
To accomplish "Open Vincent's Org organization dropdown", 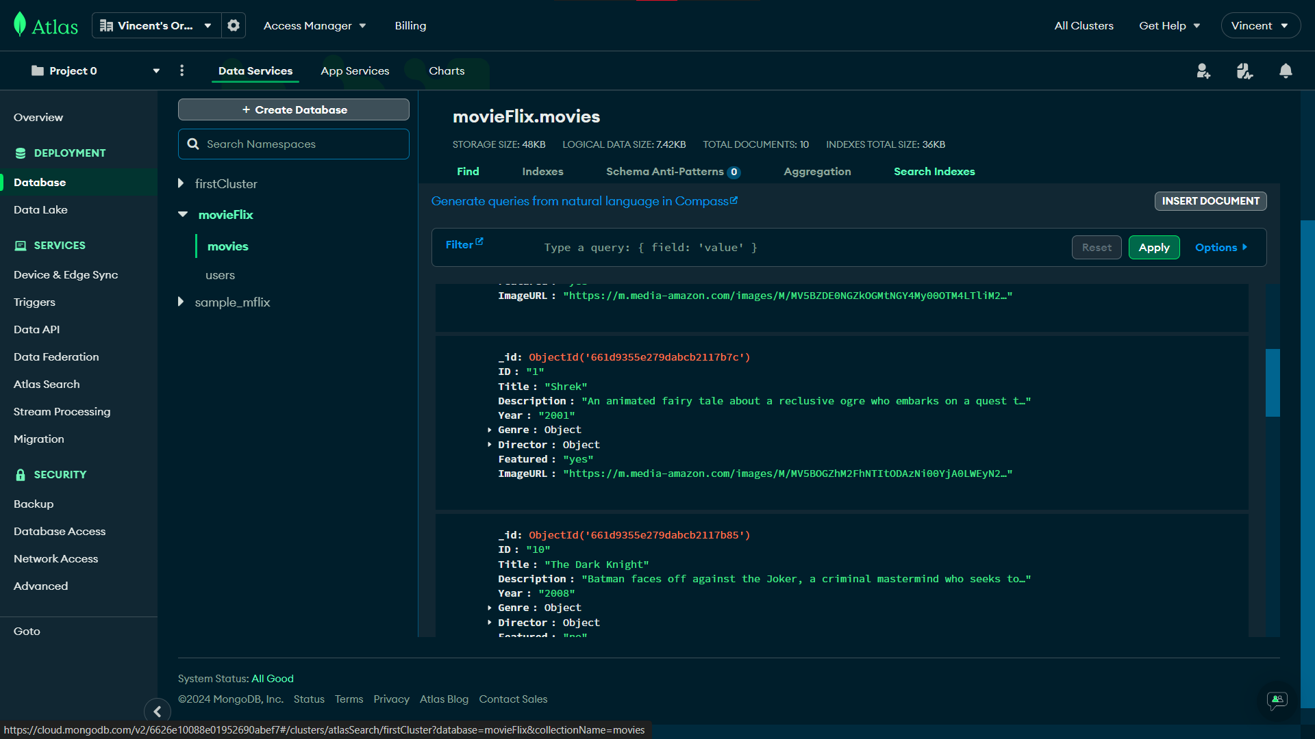I will pos(155,25).
